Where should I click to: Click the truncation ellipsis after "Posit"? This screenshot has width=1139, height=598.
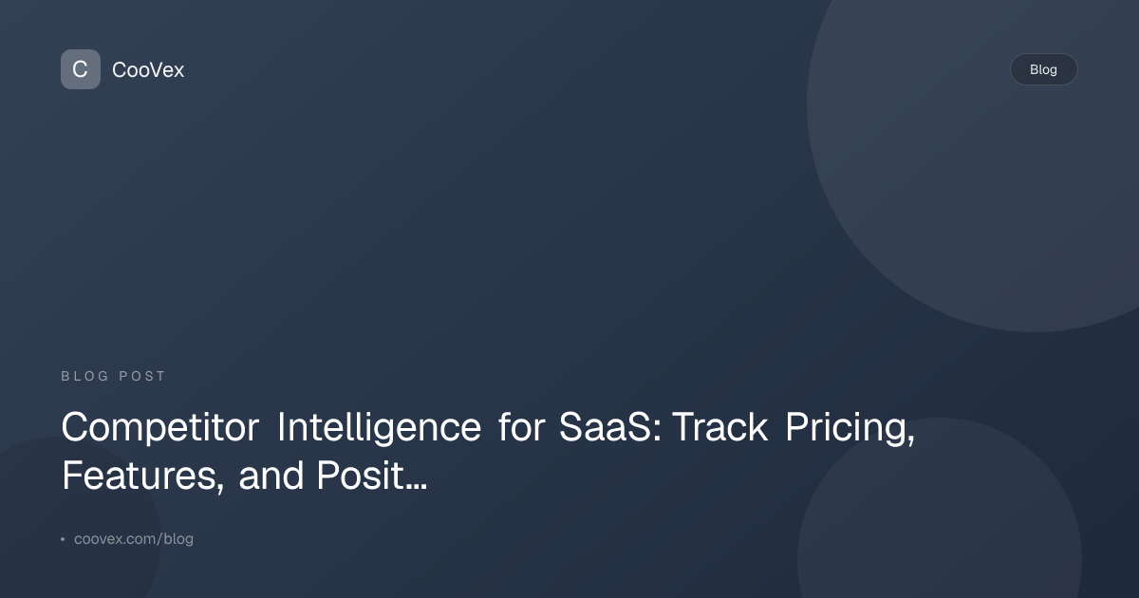tap(416, 477)
